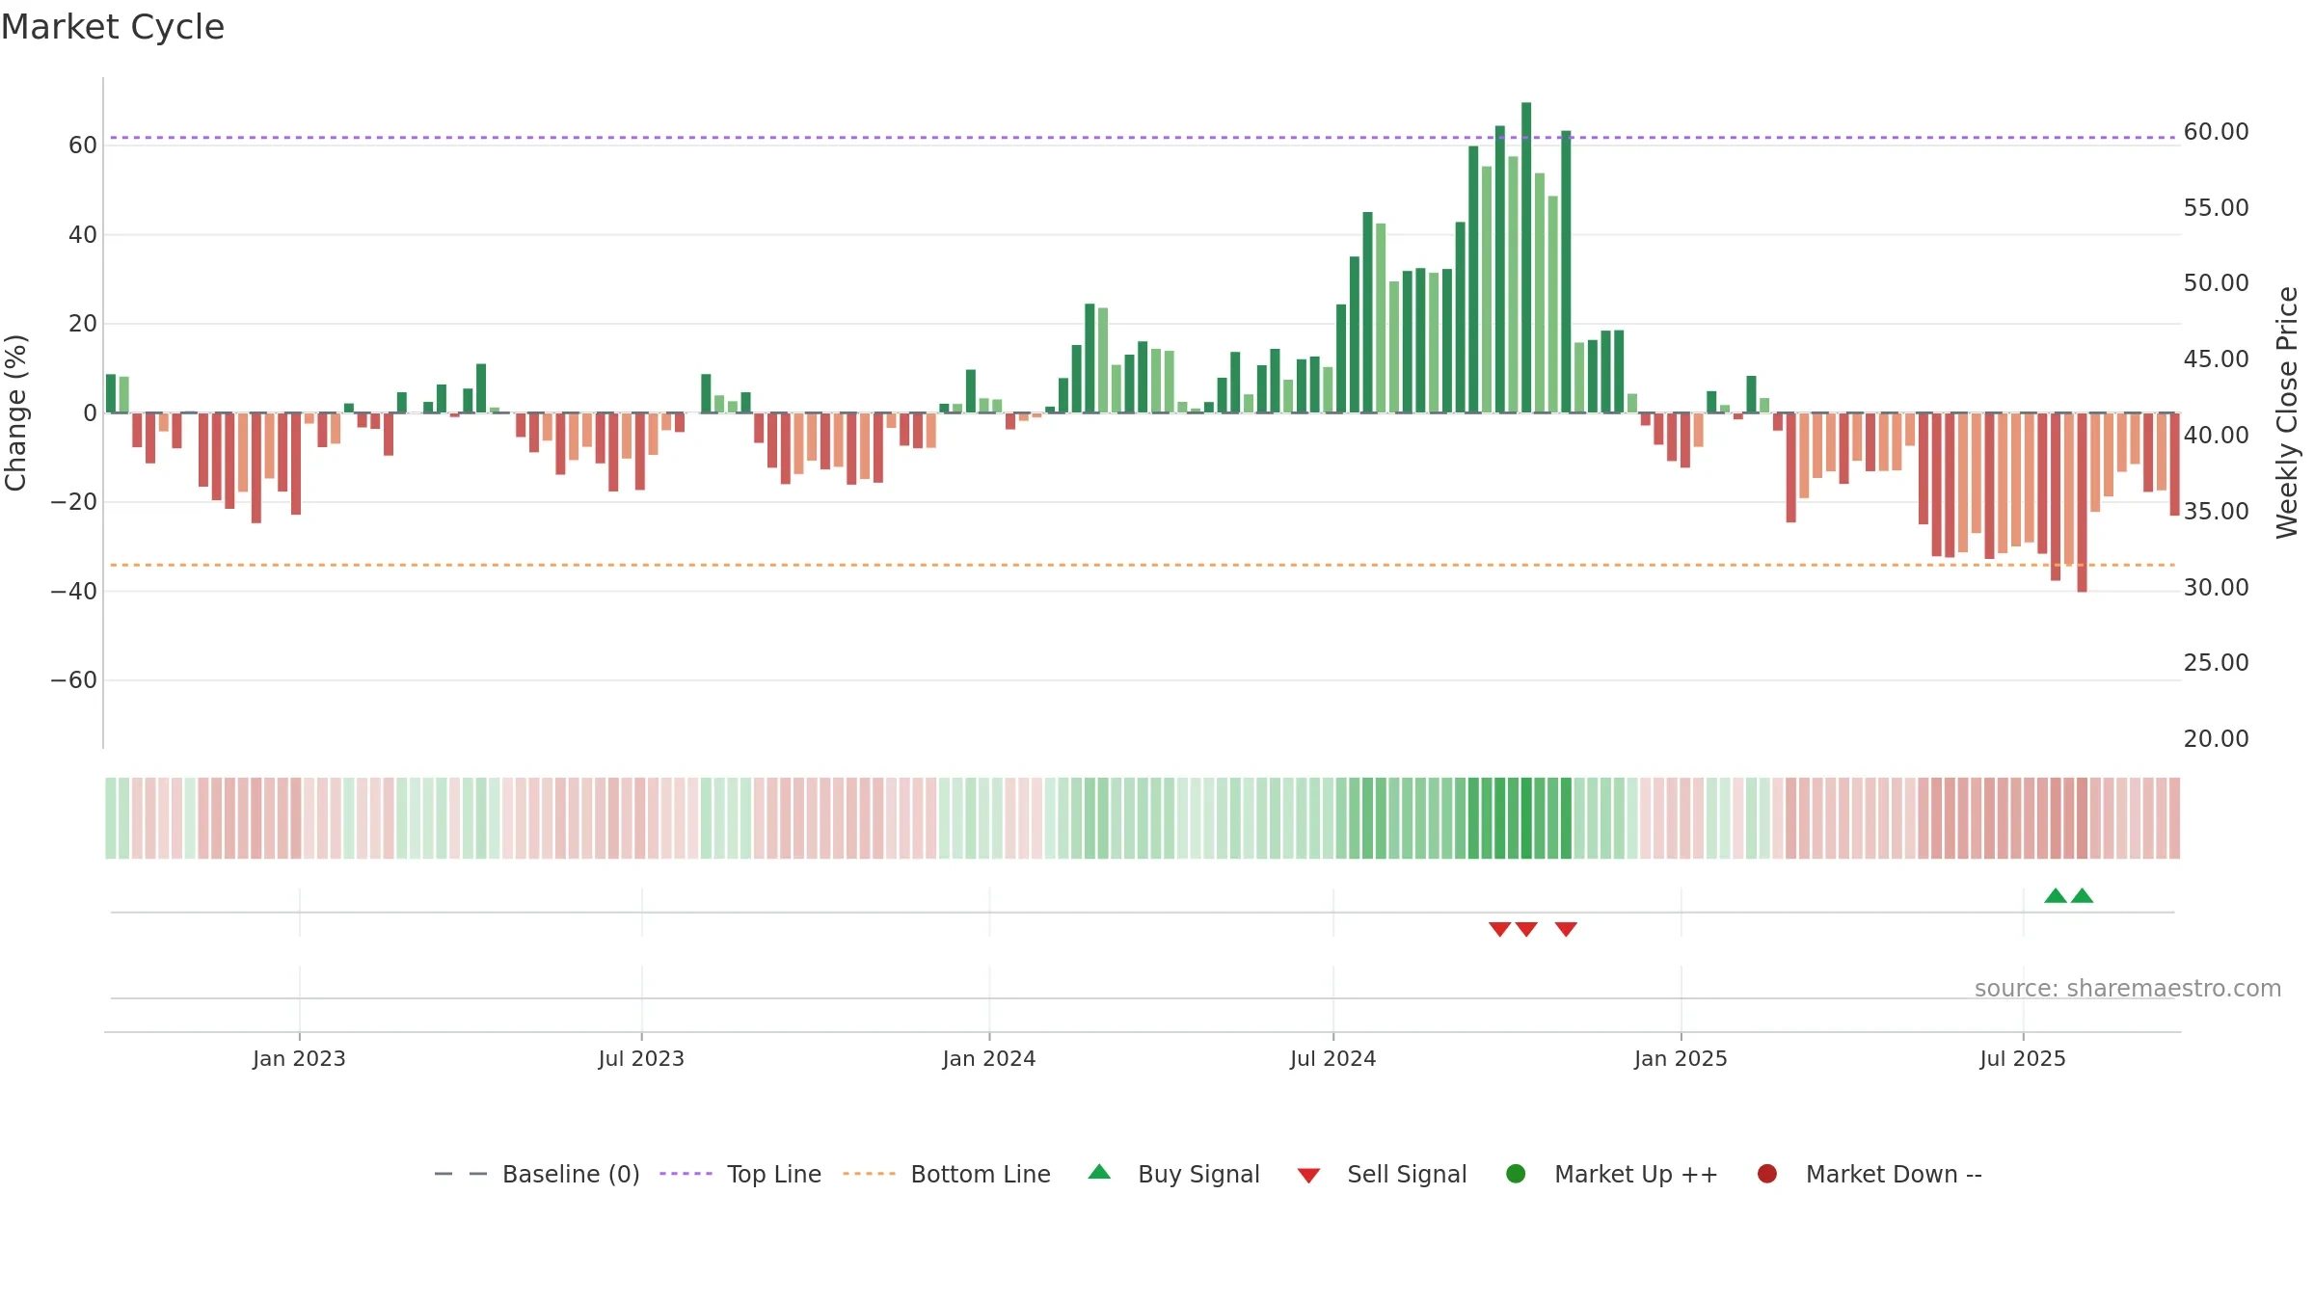Click the Jan 2024 axis label
This screenshot has width=2314, height=1301.
click(989, 1059)
